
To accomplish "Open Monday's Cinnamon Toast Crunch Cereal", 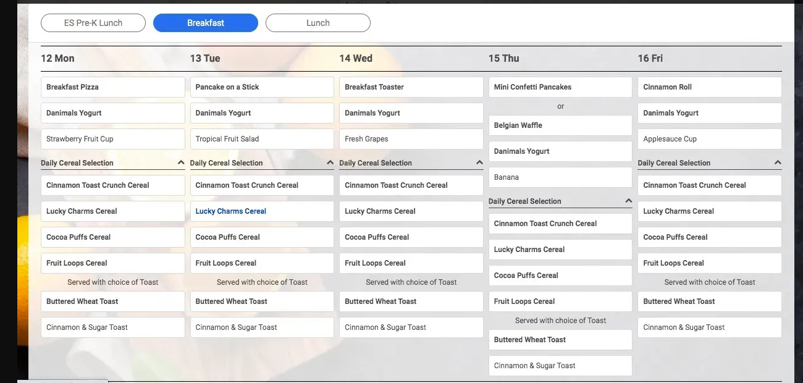I will (x=113, y=185).
